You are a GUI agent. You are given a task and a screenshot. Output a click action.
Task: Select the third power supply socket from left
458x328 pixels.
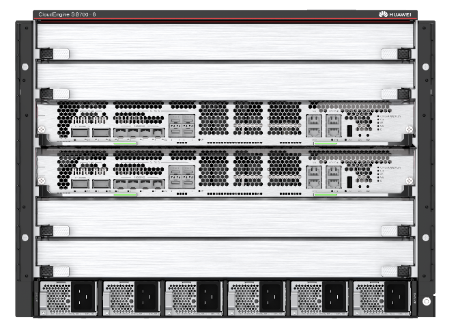pyautogui.click(x=207, y=298)
